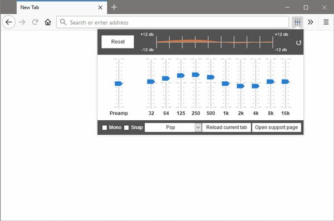Expand the Pop preset dropdown
334x221 pixels.
coord(173,127)
